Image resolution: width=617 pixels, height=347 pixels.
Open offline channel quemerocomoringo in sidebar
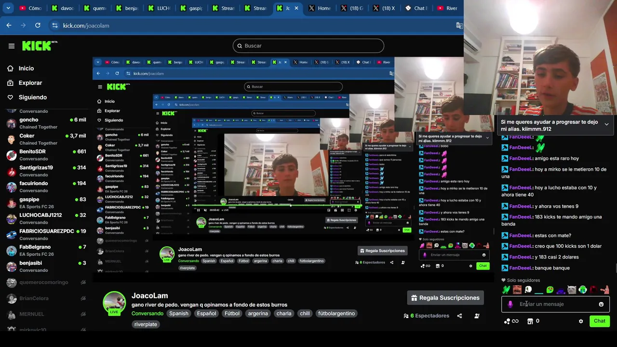(46, 282)
